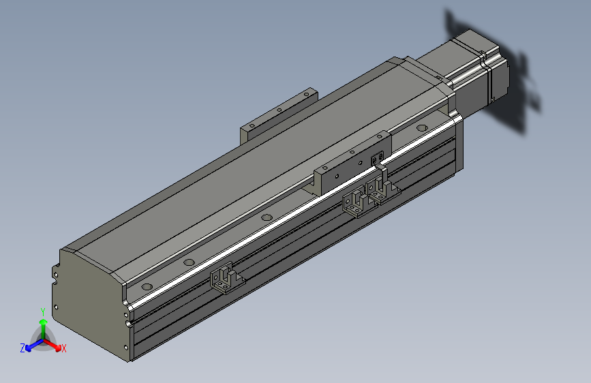Click the green Y axis arrow on triad
591x383 pixels.
44,327
